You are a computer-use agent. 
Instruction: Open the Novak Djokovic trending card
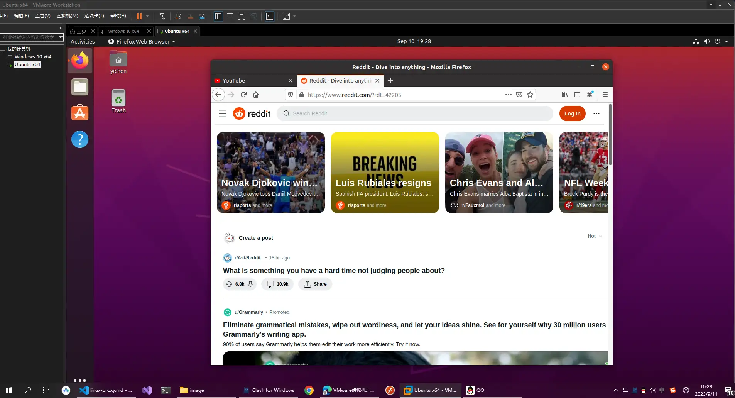point(271,173)
